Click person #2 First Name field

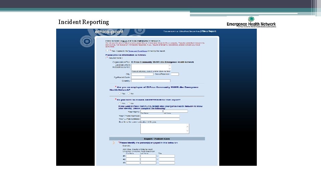pos(133,159)
